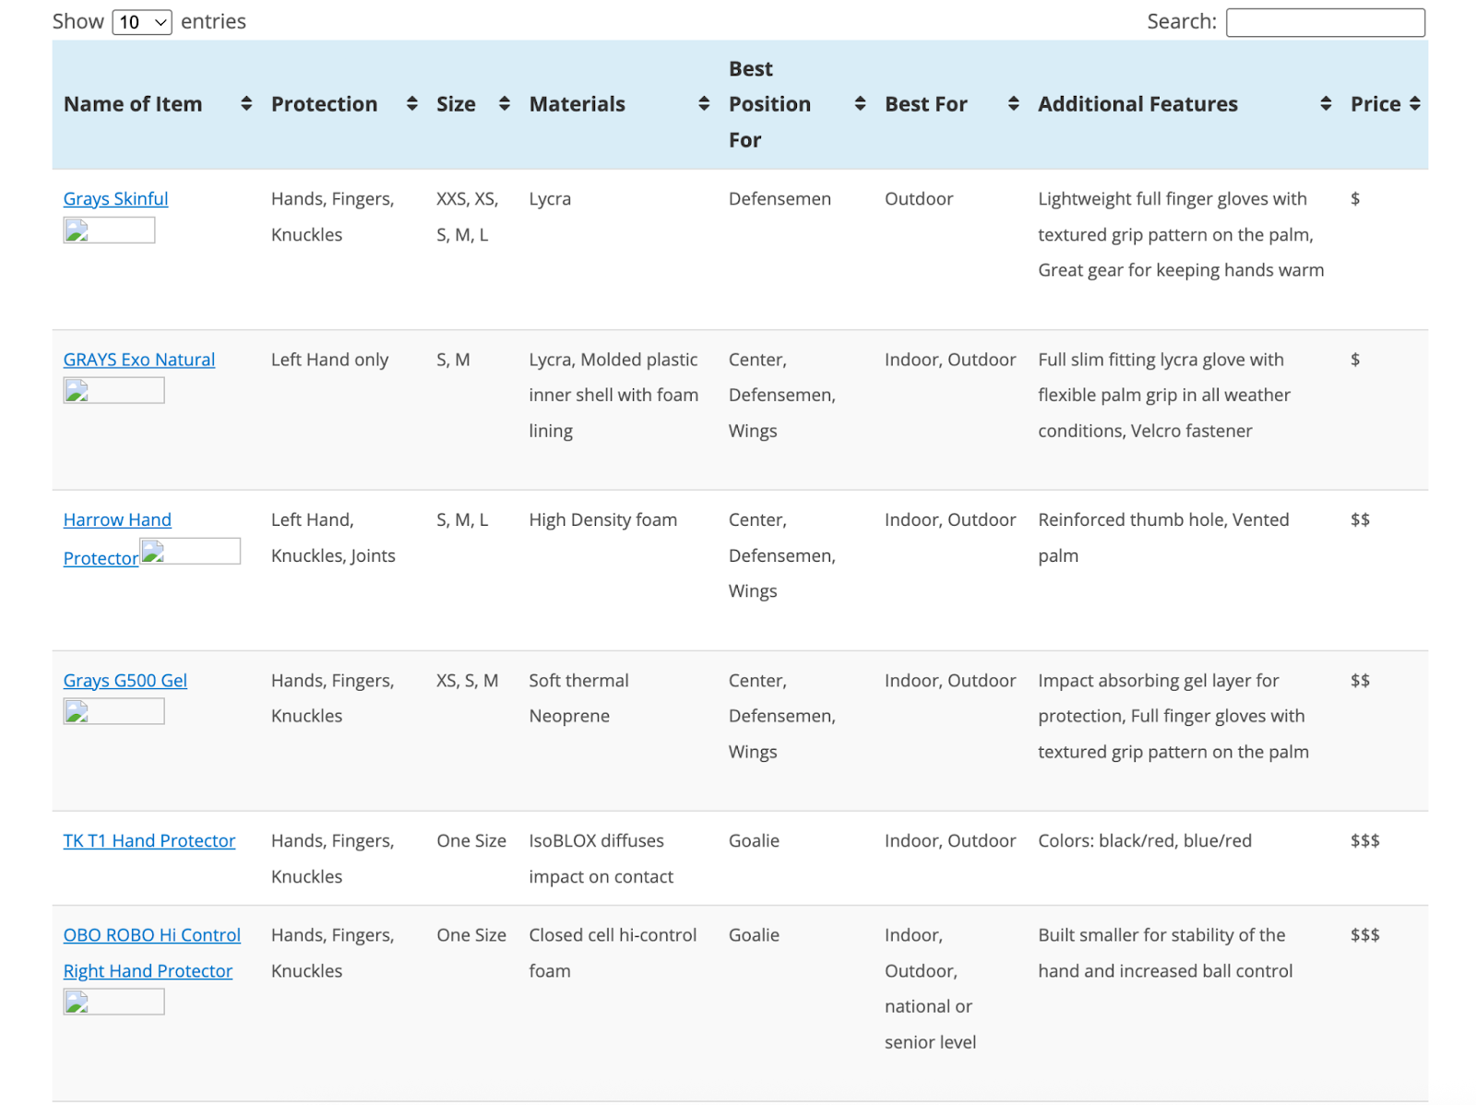1476x1105 pixels.
Task: Select the 'Goalie' cell in TK T1 row
Action: [755, 841]
